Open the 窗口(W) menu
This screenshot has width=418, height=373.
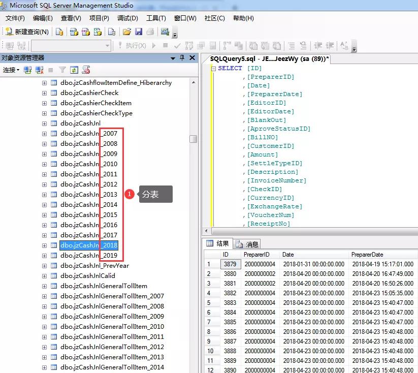185,18
